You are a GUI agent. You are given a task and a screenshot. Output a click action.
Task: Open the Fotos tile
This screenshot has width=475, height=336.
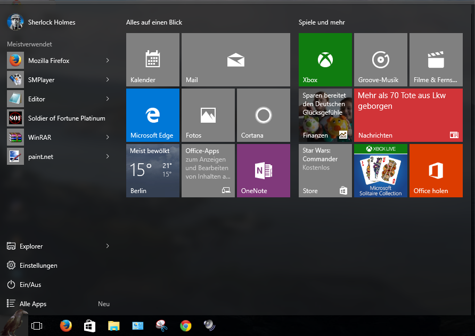tap(208, 115)
